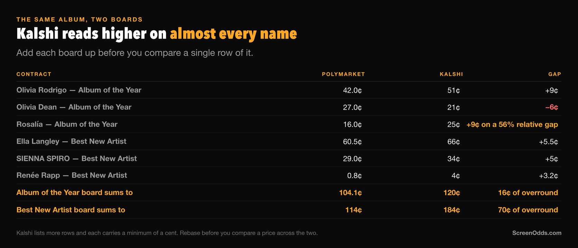Click Kalshi sum 120¢
Image resolution: width=578 pixels, height=248 pixels.
point(451,193)
